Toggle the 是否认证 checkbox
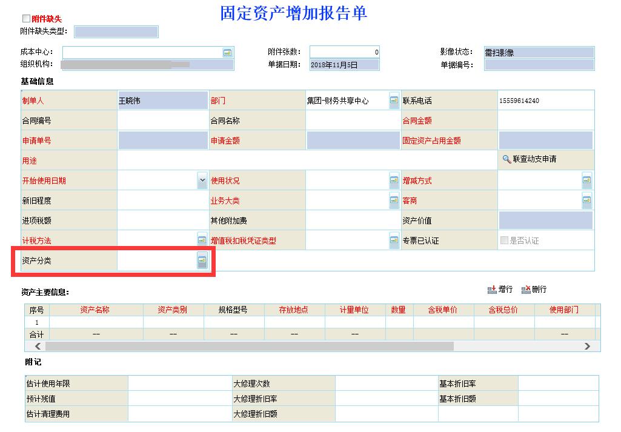The image size is (621, 432). pos(505,241)
